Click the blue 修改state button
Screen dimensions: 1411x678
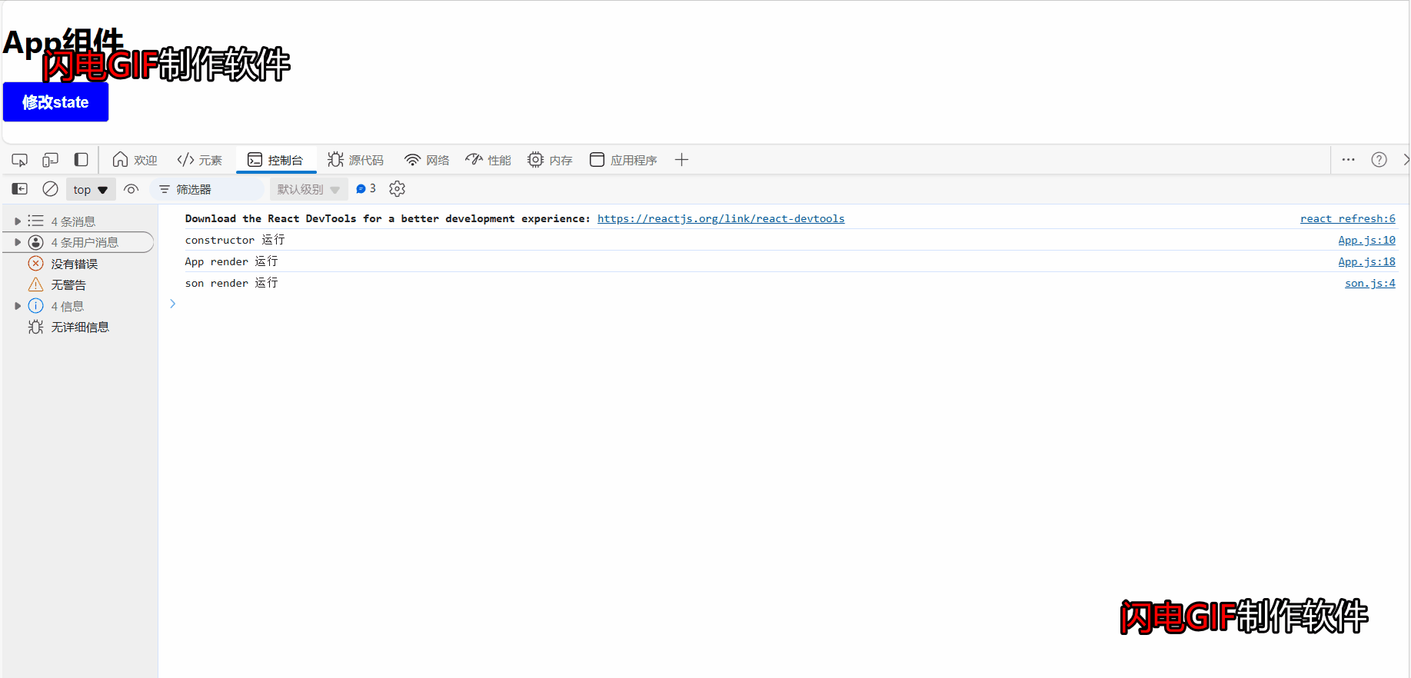coord(55,102)
